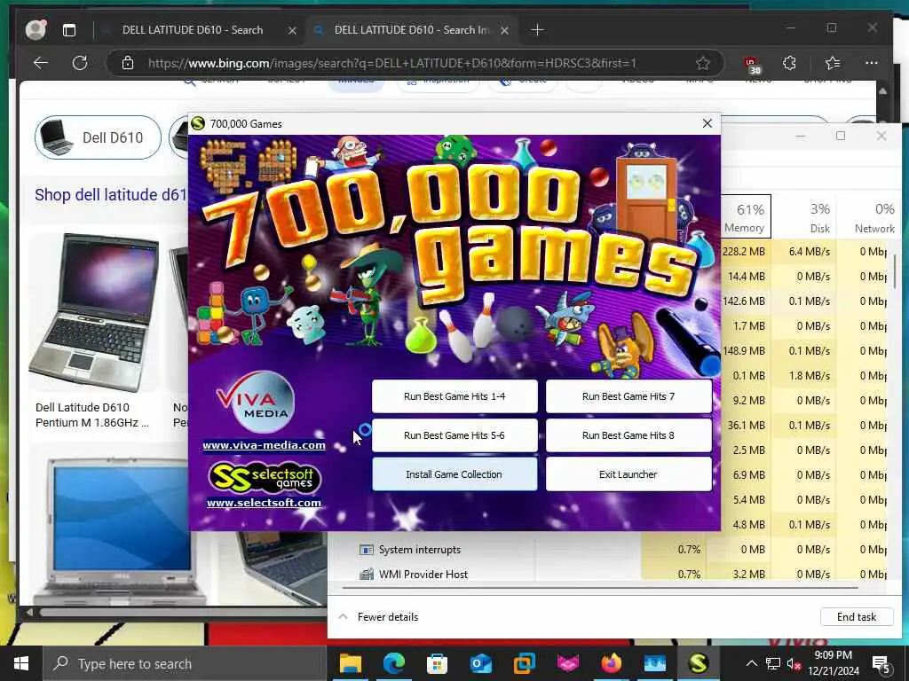Screen dimensions: 909x681
Task: Sort Task Manager by Network column
Action: click(x=869, y=216)
